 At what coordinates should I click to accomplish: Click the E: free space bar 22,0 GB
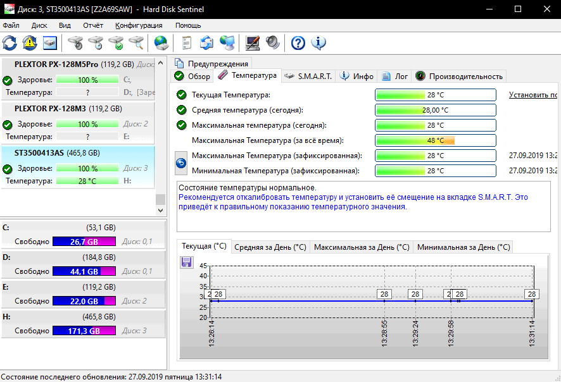click(x=84, y=301)
